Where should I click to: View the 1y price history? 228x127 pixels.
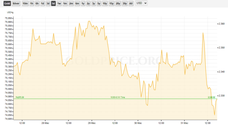pos(83,3)
